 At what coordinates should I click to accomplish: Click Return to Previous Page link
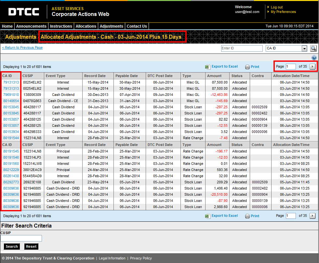tap(22, 47)
